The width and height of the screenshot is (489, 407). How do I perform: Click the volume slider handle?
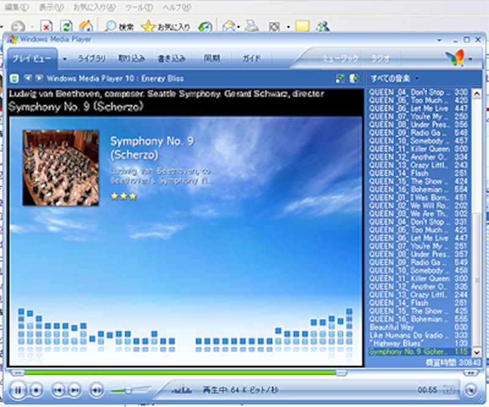click(128, 390)
